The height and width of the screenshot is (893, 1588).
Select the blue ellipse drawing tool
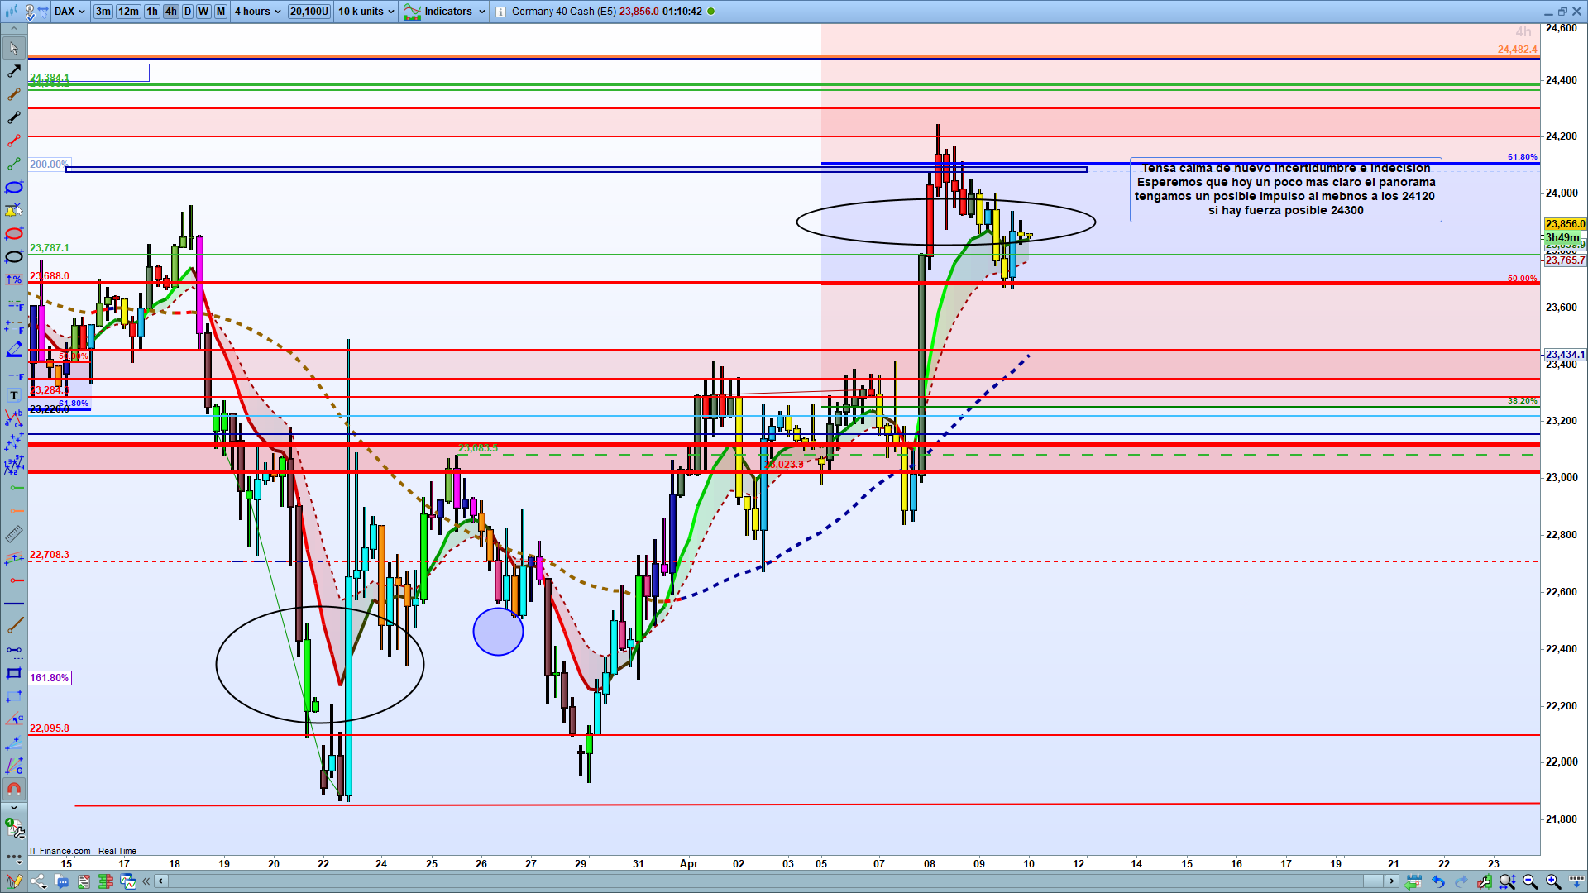[14, 188]
